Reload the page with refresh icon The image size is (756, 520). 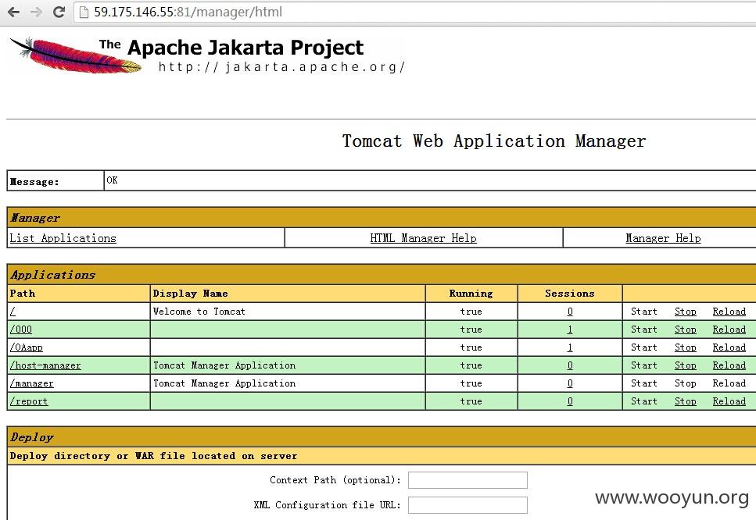pyautogui.click(x=59, y=12)
